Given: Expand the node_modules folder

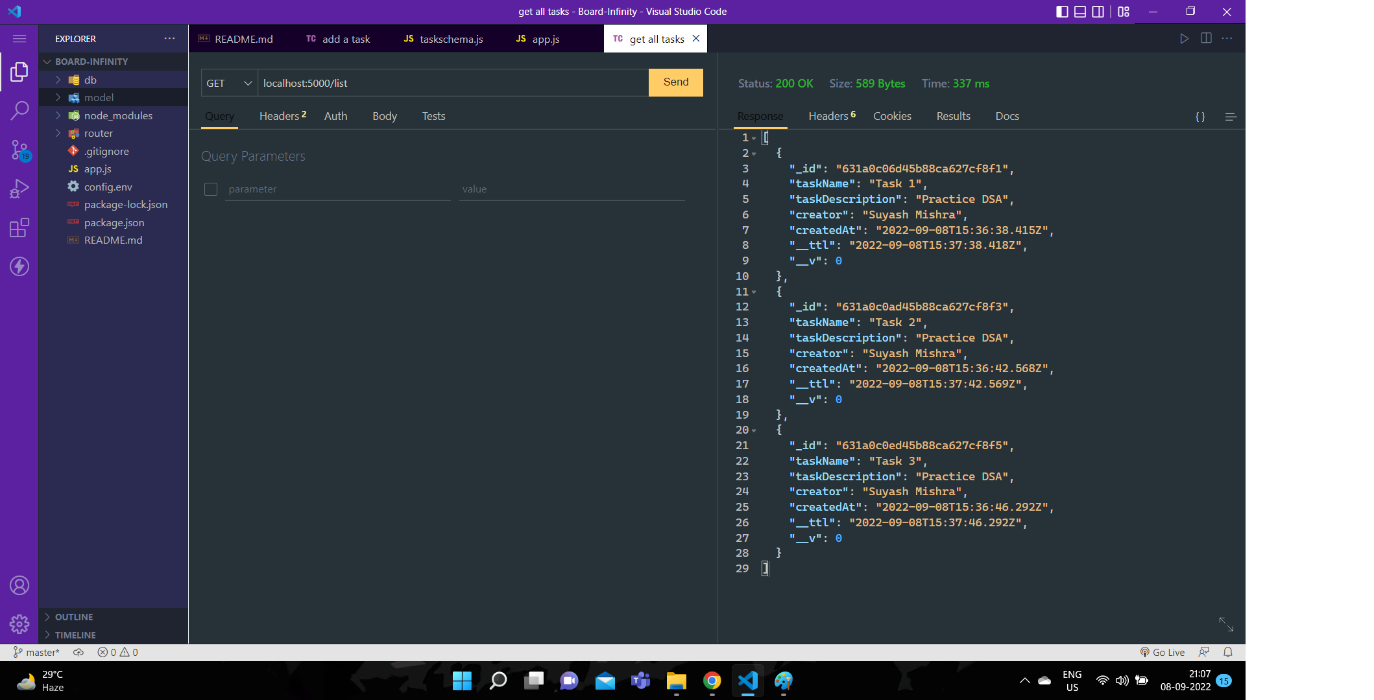Looking at the screenshot, I should (x=114, y=115).
